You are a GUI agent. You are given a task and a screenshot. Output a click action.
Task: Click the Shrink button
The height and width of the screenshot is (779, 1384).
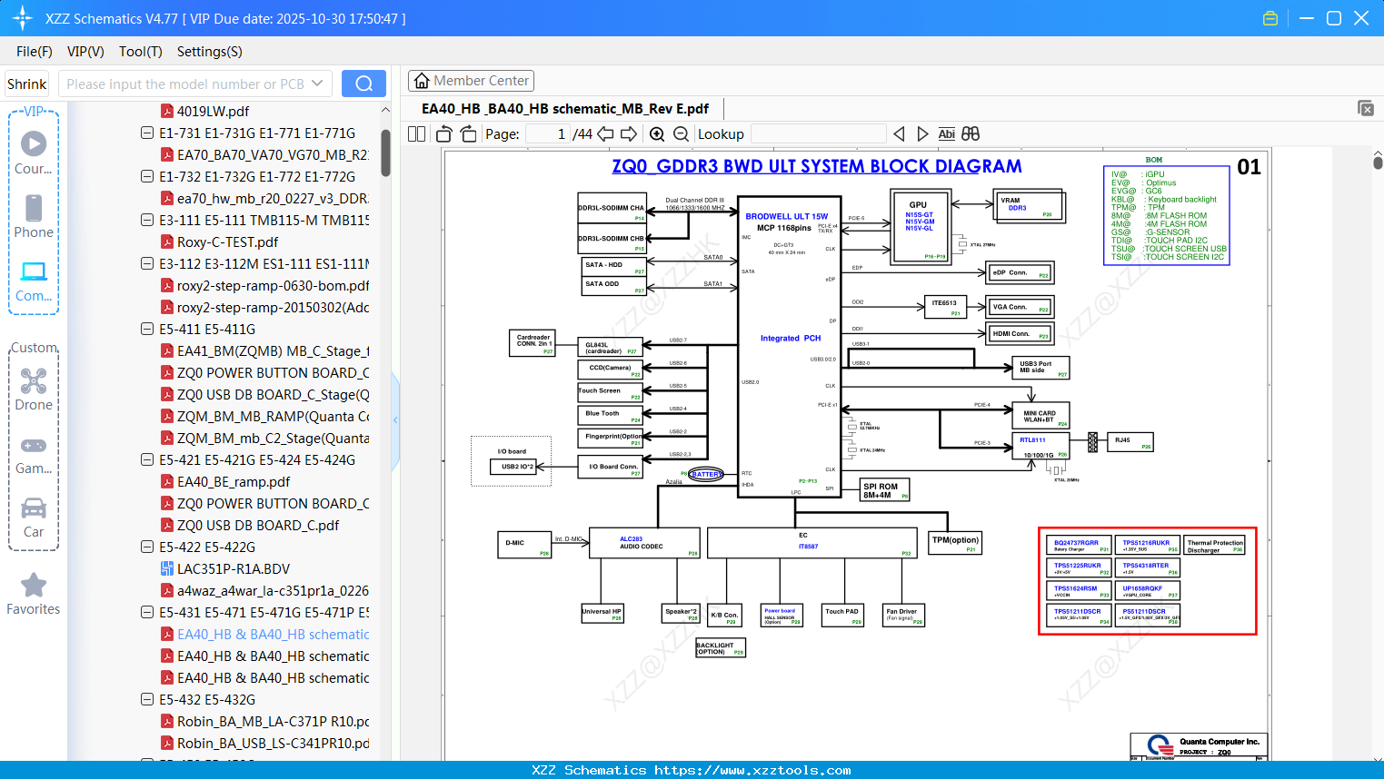tap(27, 84)
